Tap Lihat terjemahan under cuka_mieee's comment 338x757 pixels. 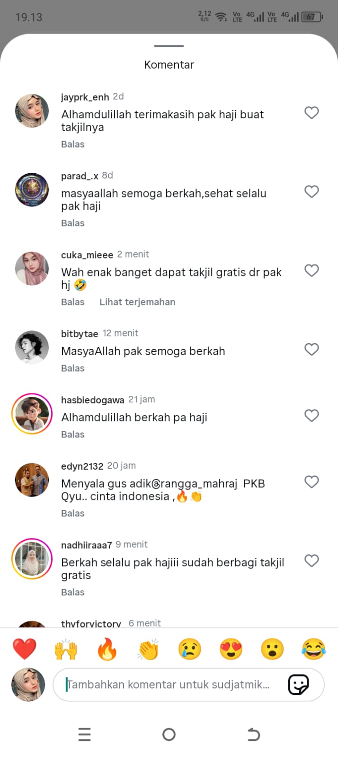point(137,302)
